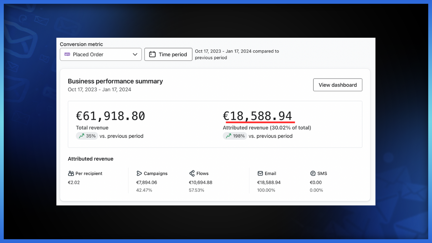Click the Campaigns label
The image size is (432, 243).
(x=156, y=173)
